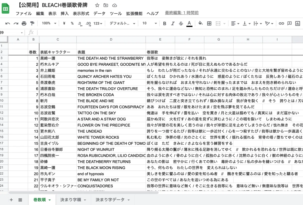Open font size dropdown
This screenshot has width=303, height=205.
point(150,23)
